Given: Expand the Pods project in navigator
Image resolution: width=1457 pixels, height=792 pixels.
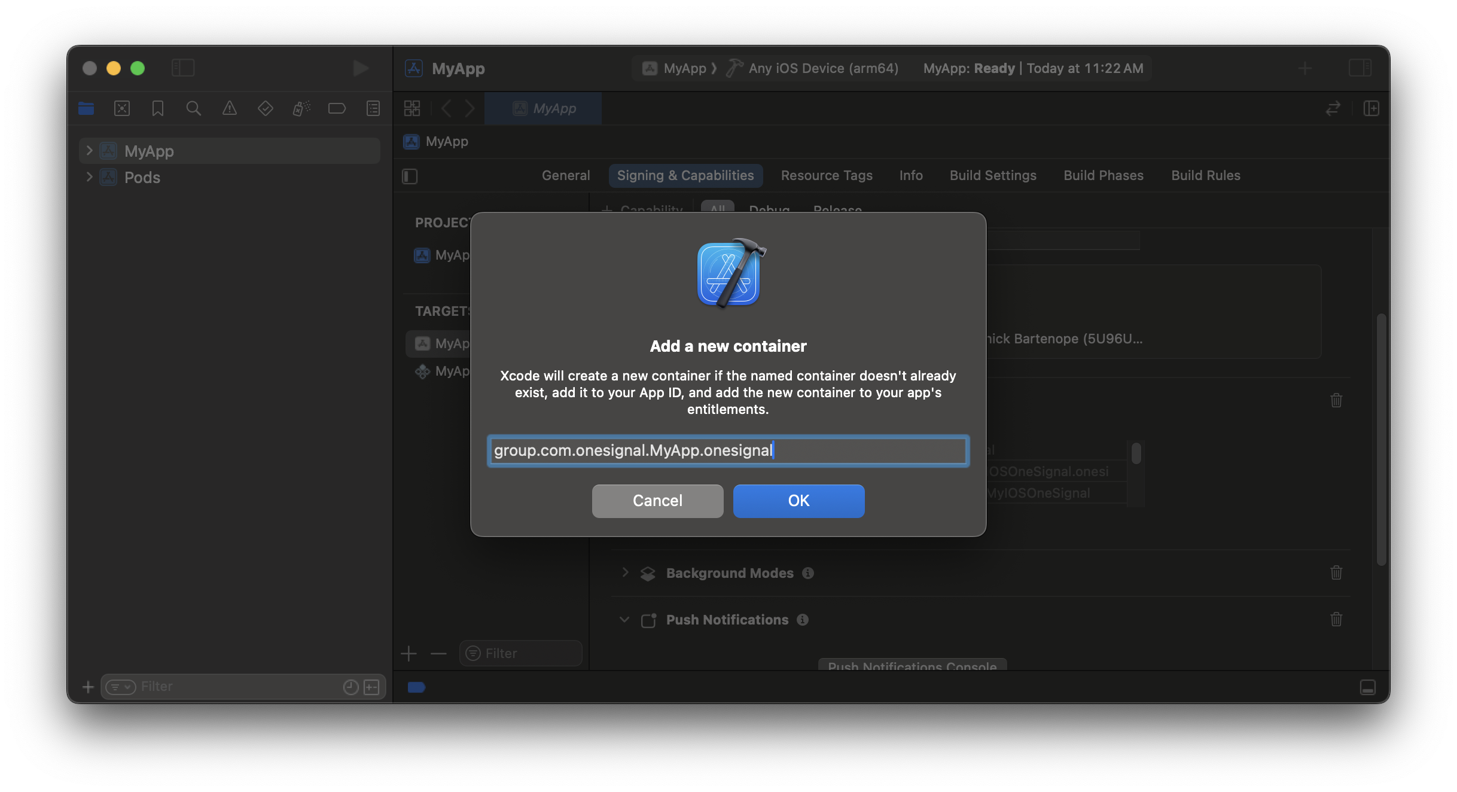Looking at the screenshot, I should click(89, 176).
